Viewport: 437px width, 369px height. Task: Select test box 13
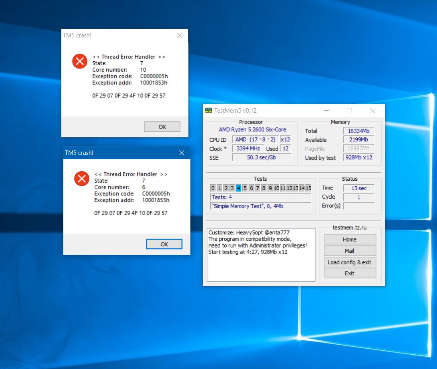point(296,188)
